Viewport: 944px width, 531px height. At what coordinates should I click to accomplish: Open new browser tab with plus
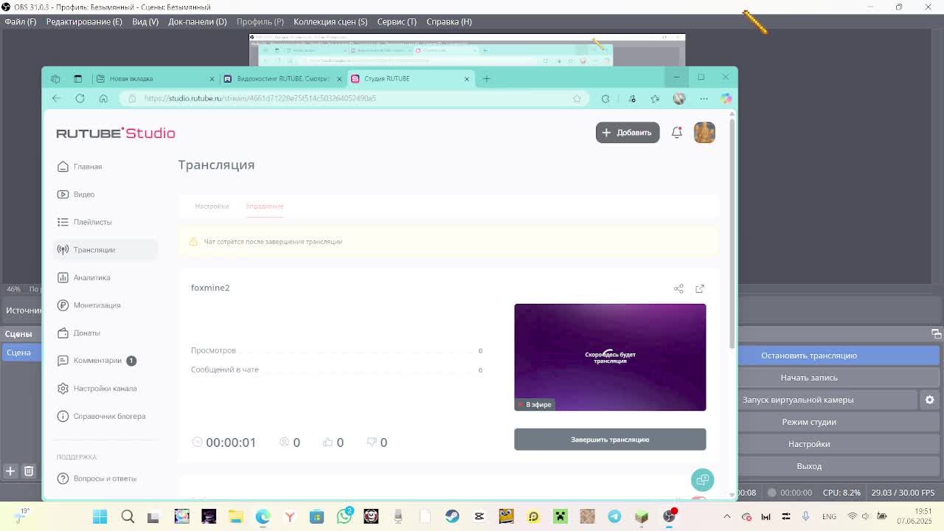(486, 79)
